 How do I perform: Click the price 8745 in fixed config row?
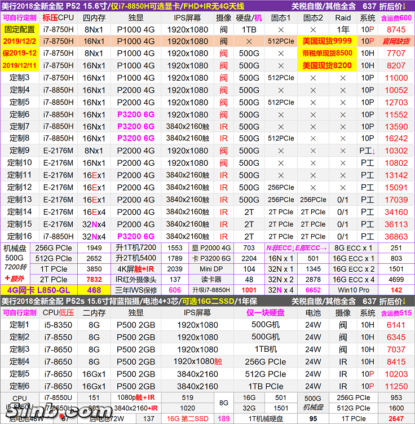point(396,29)
